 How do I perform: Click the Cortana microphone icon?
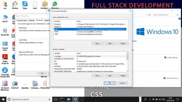tap(49, 99)
